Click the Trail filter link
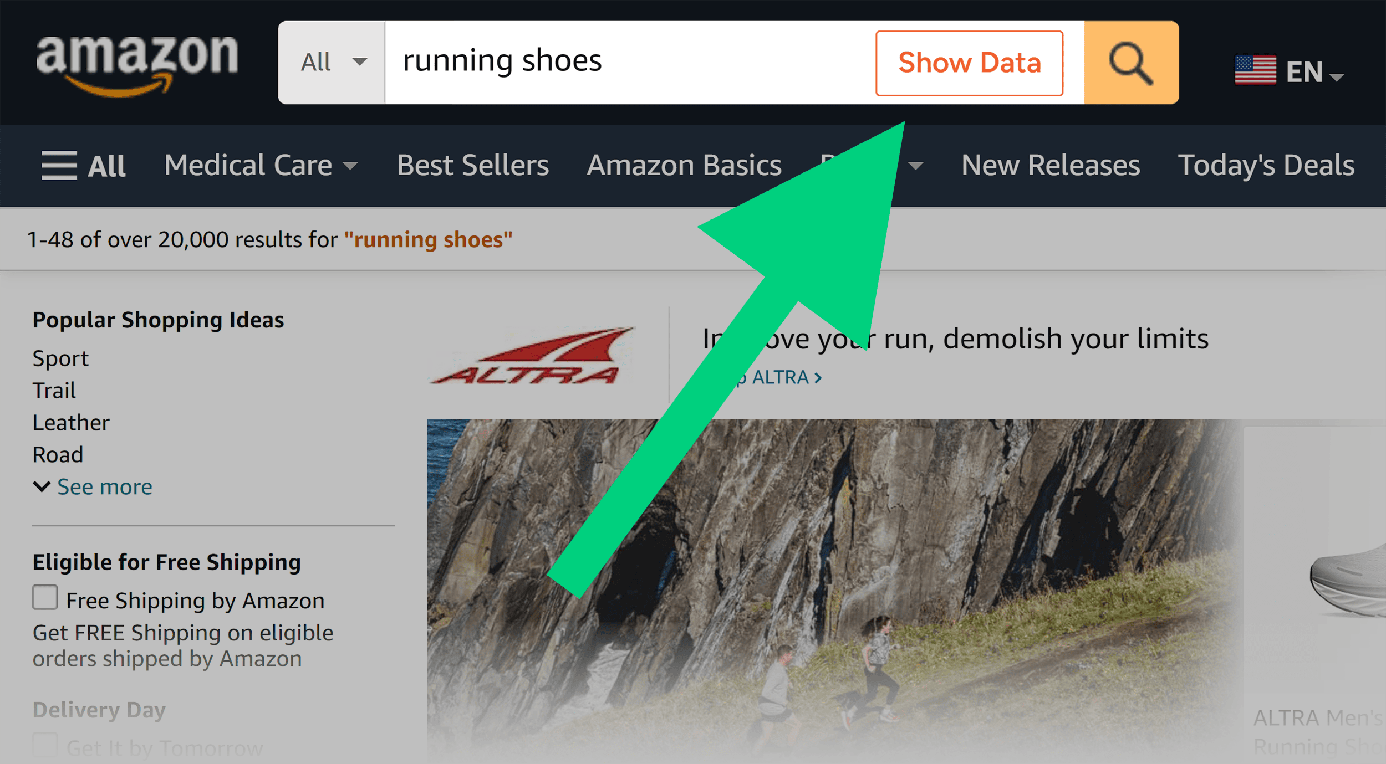1386x764 pixels. 54,390
